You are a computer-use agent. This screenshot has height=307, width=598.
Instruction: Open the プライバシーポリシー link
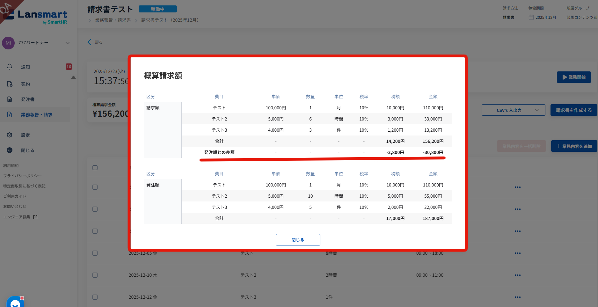22,176
